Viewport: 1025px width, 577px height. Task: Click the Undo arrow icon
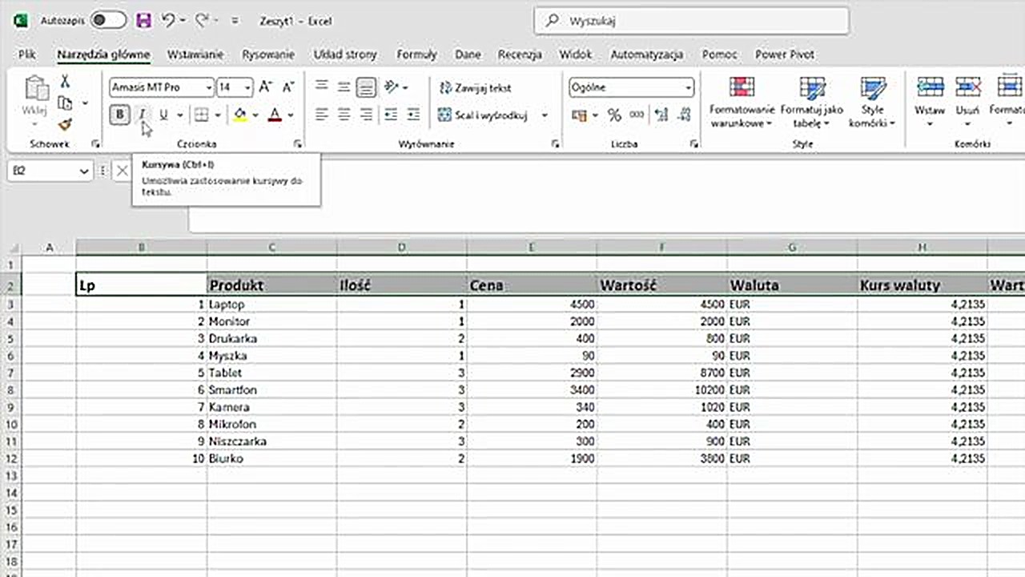coord(168,21)
